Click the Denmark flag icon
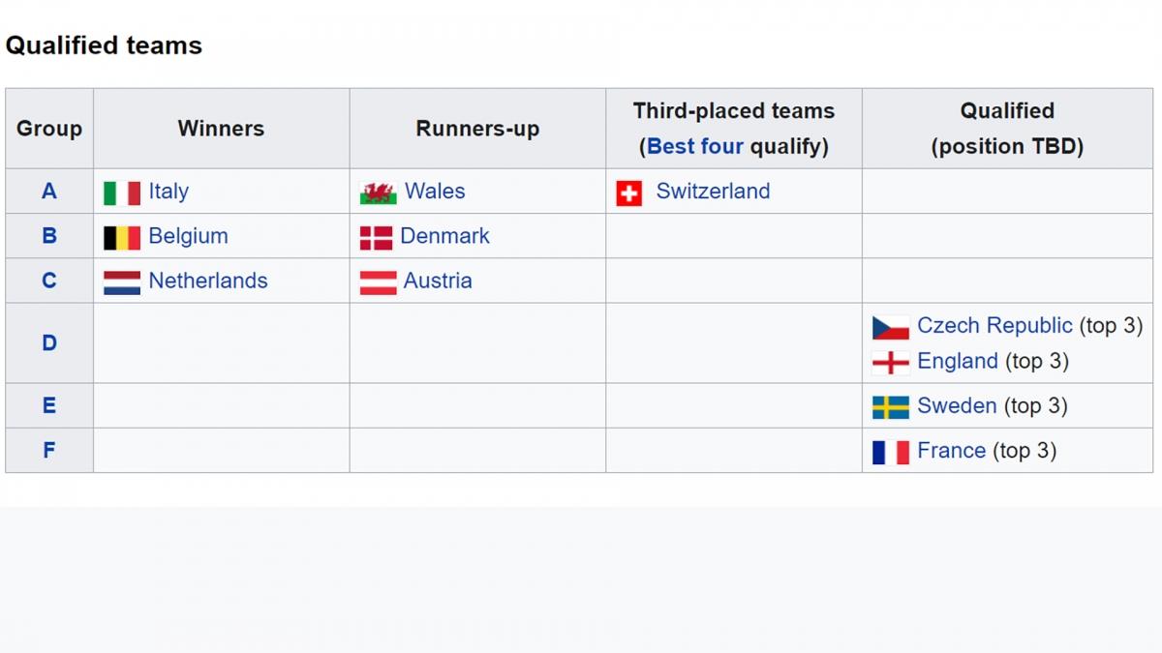Viewport: 1162px width, 653px height. tap(377, 238)
